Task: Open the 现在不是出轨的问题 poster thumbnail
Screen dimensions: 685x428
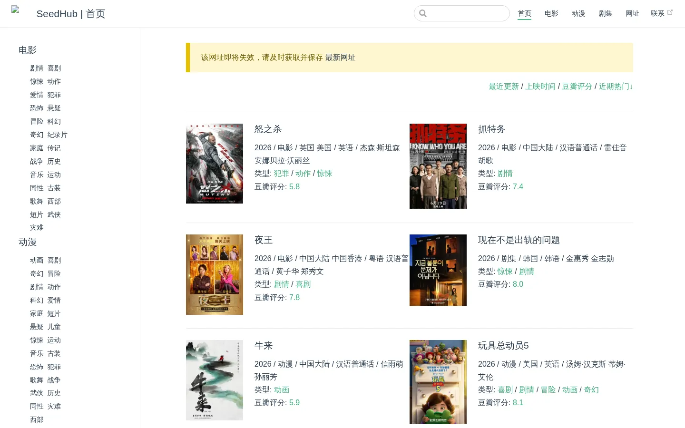Action: point(438,270)
